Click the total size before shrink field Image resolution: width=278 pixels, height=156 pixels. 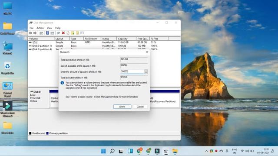[134, 59]
